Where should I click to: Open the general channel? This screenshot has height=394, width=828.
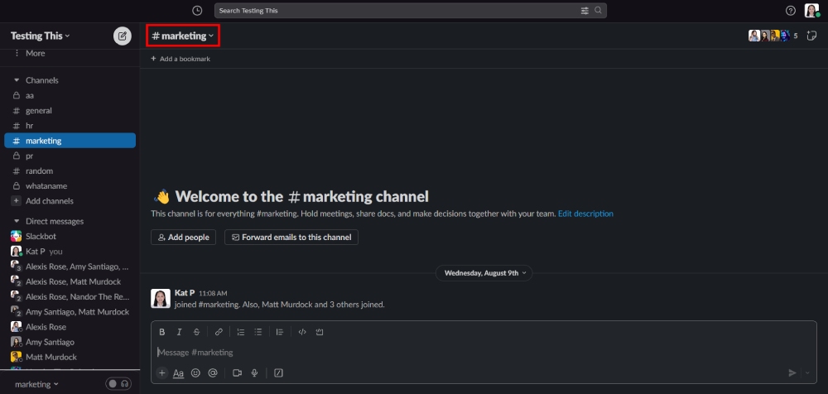(x=70, y=111)
